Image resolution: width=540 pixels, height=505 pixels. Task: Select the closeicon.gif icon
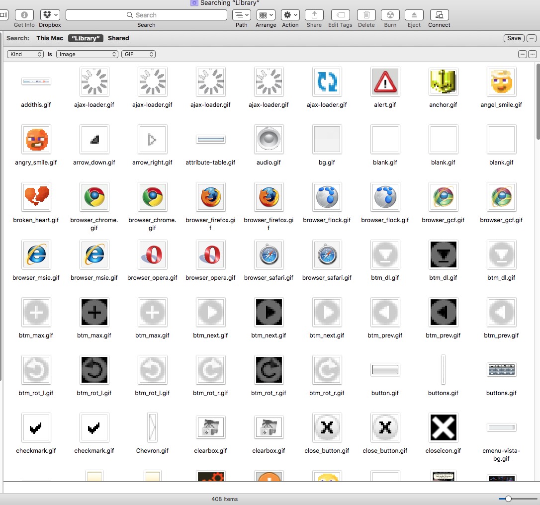(443, 427)
